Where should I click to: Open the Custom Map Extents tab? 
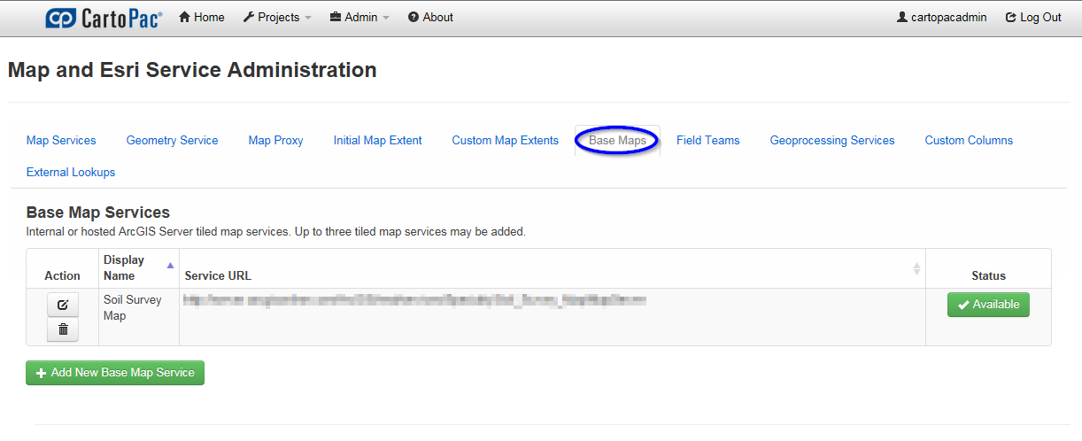(x=505, y=140)
